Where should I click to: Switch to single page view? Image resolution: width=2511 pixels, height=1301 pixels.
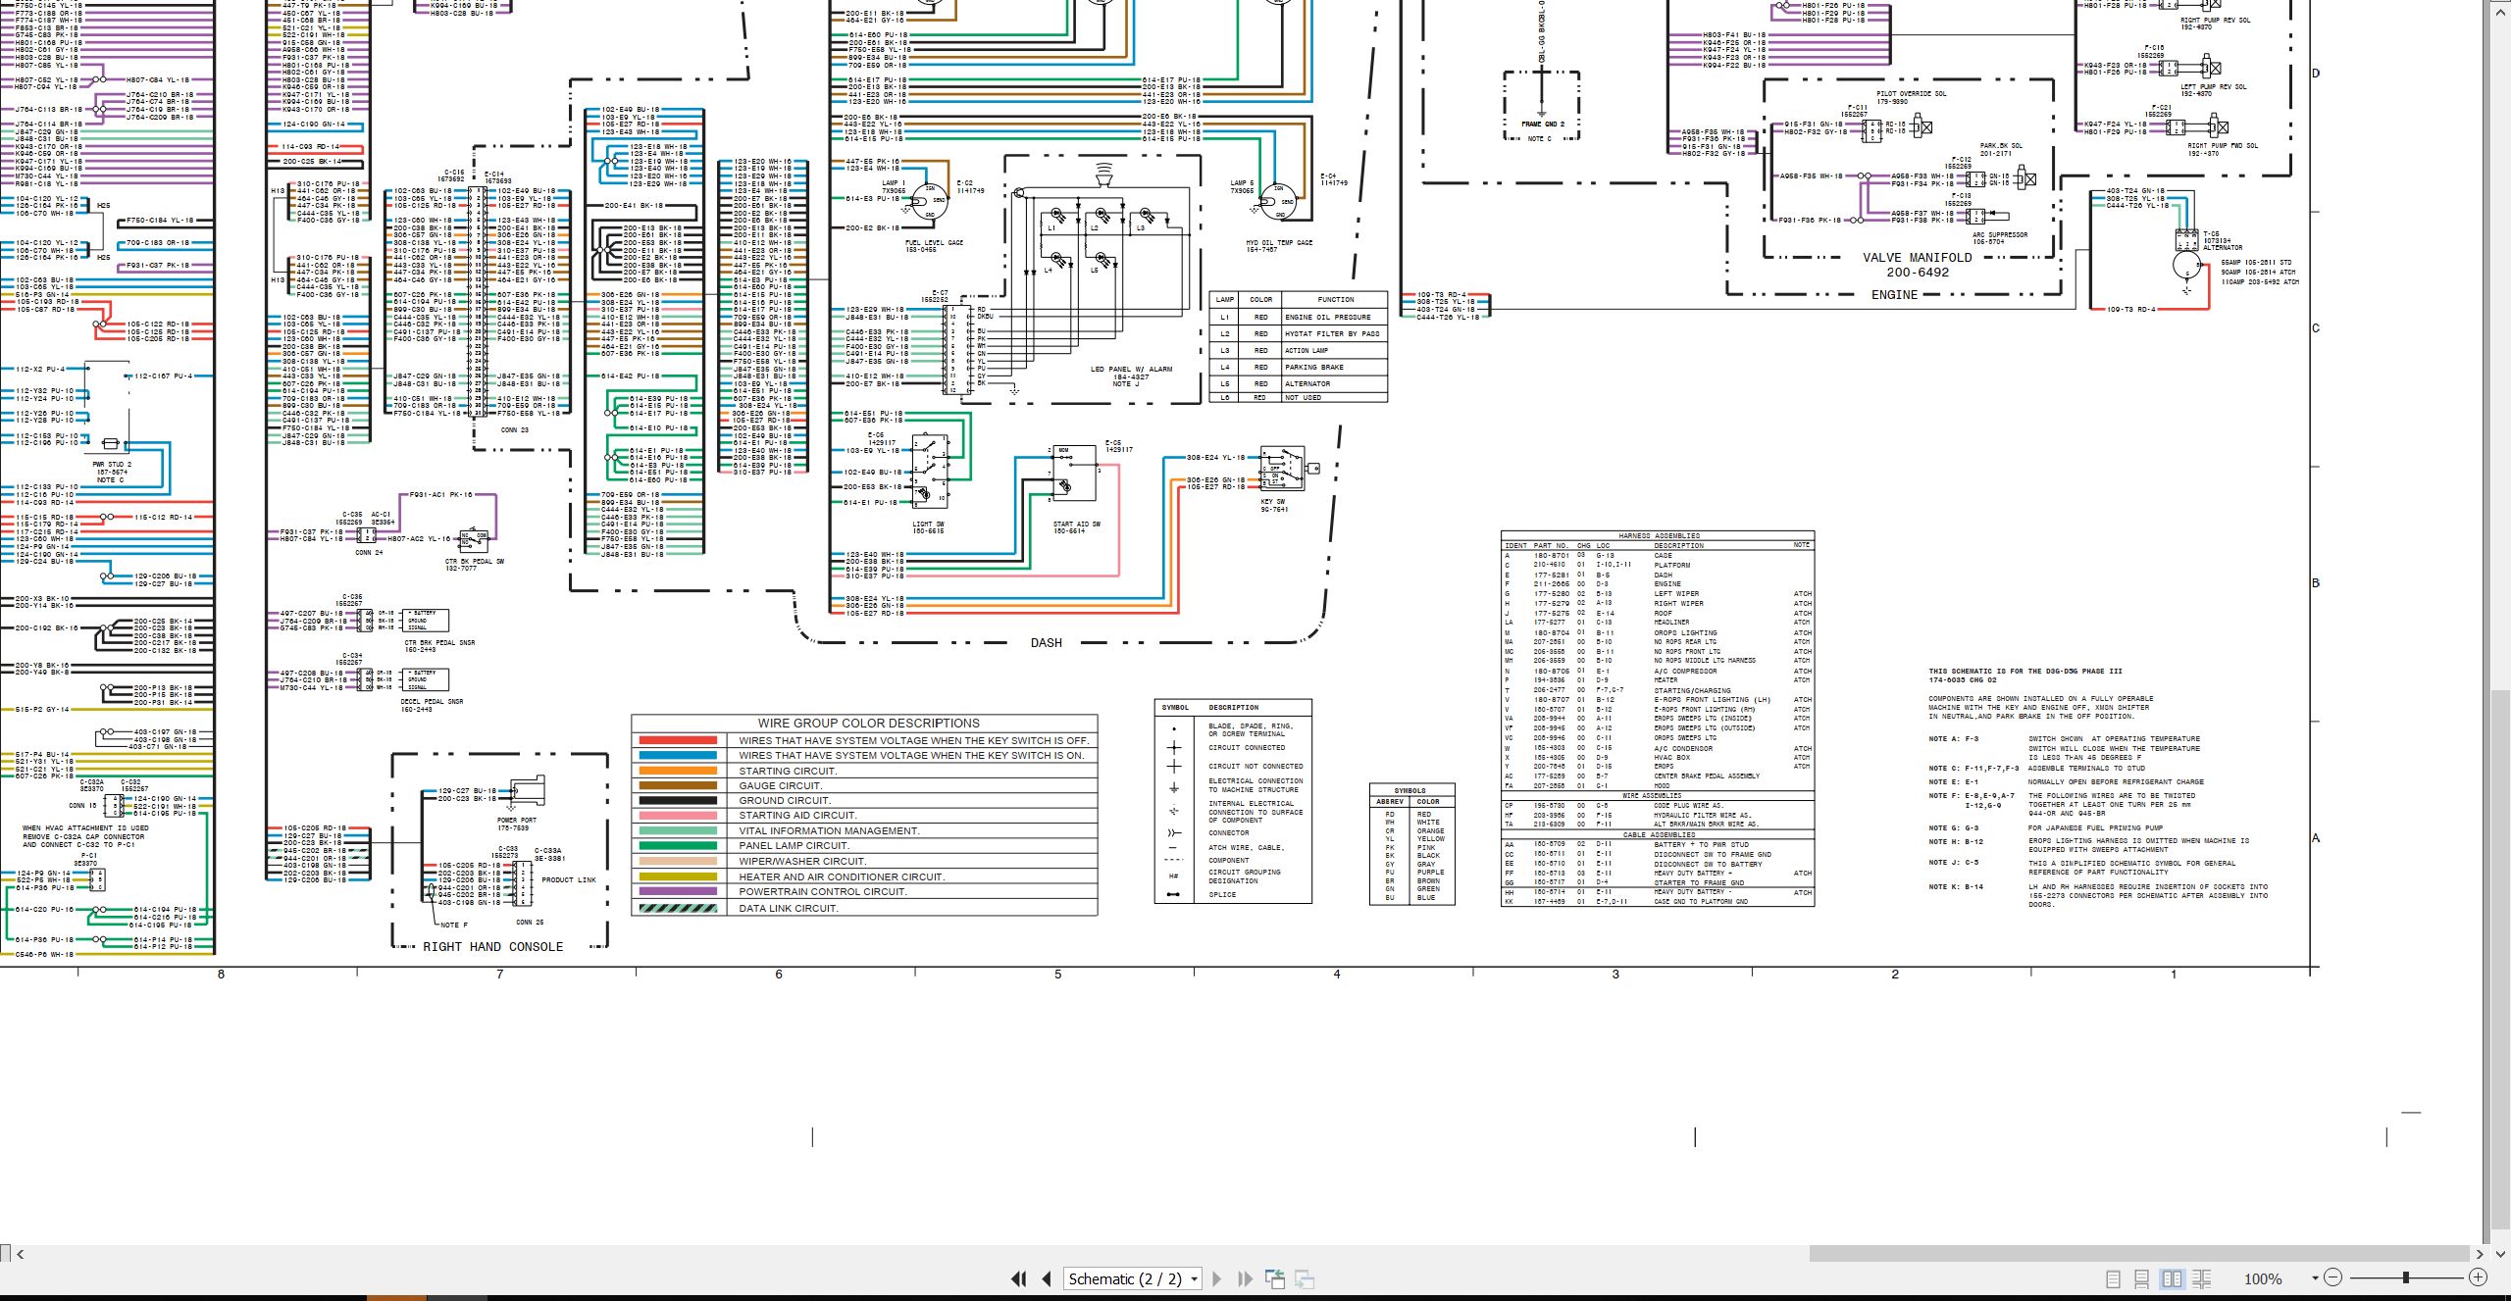[x=2114, y=1278]
